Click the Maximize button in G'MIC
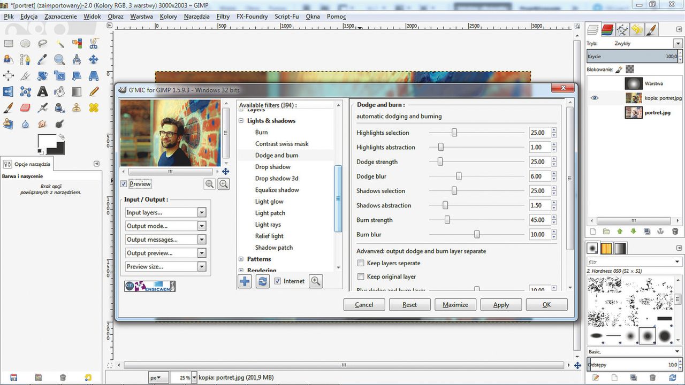Screen dimensions: 685x385 455,304
